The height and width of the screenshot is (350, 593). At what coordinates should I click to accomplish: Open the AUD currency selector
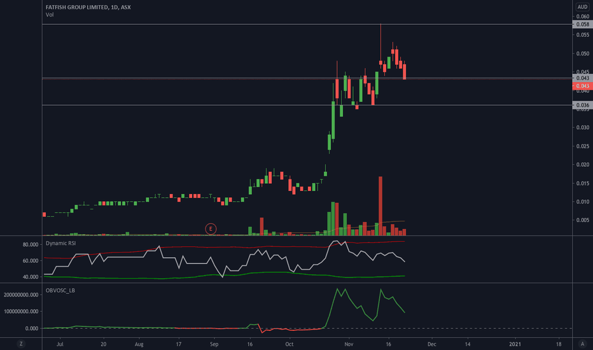click(x=582, y=7)
